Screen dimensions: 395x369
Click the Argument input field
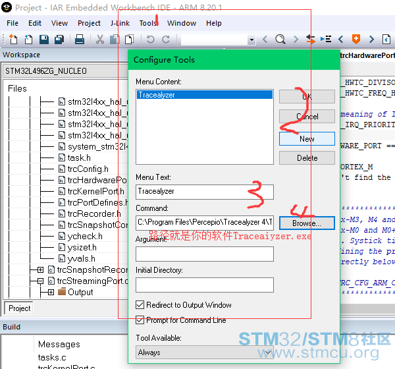point(205,254)
